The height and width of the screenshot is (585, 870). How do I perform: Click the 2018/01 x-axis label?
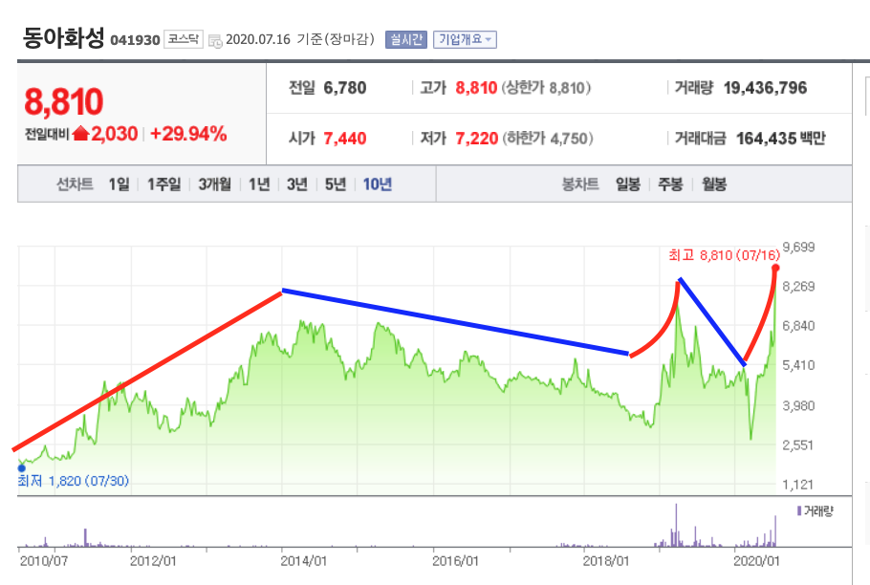(606, 561)
